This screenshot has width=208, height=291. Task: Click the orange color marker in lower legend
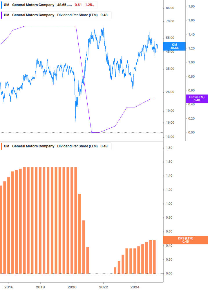(2, 146)
